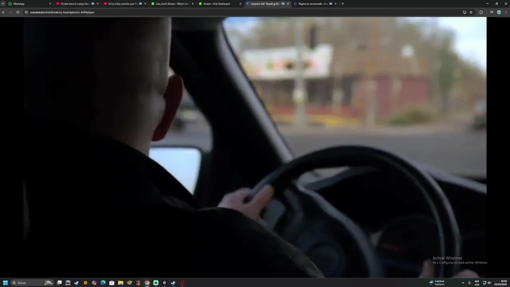Open the clock and date flyout
Image resolution: width=510 pixels, height=287 pixels.
pos(501,283)
